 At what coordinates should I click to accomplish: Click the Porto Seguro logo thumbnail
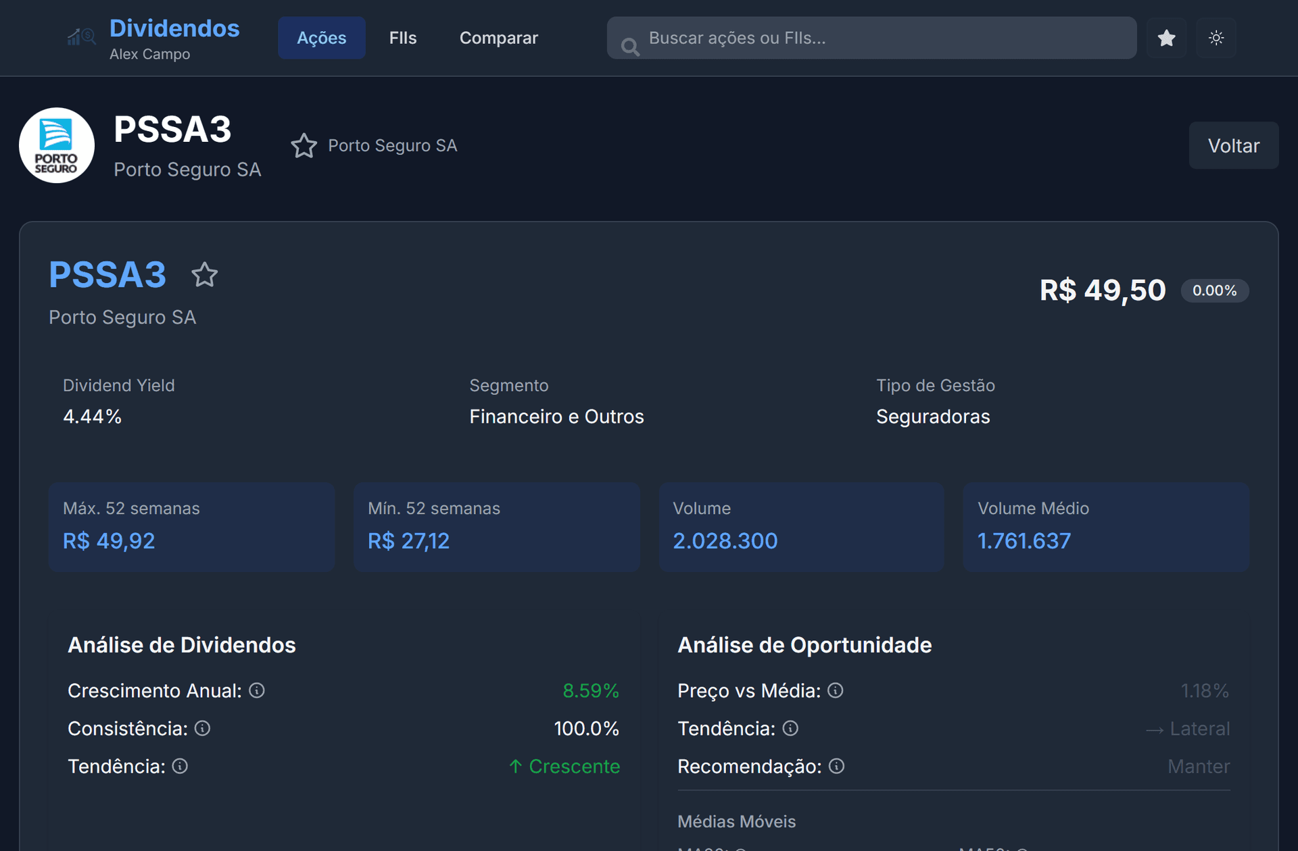coord(57,145)
